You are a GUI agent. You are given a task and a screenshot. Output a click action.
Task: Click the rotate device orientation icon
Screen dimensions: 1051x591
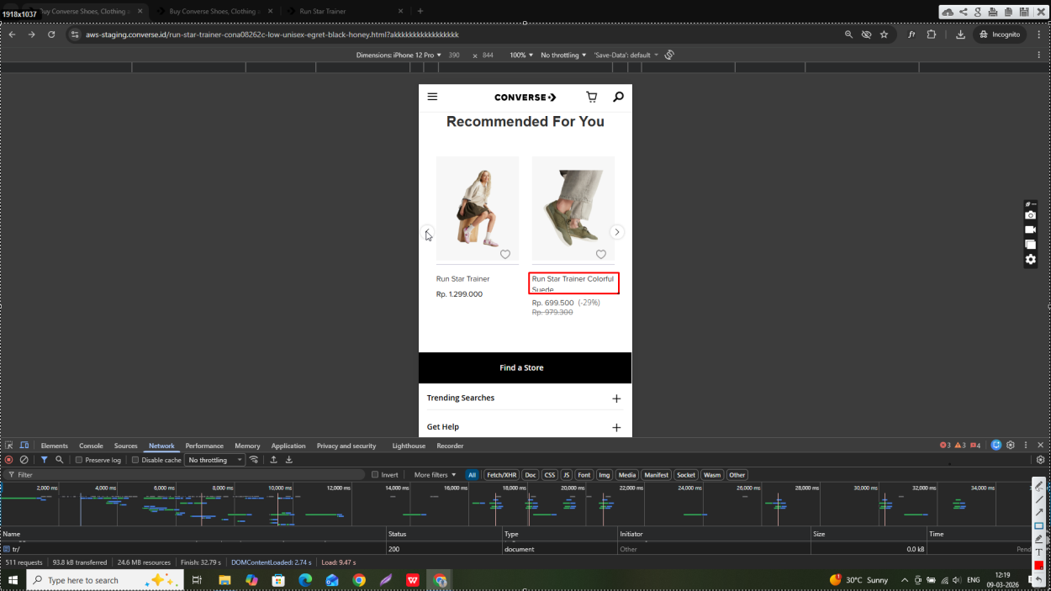coord(669,55)
